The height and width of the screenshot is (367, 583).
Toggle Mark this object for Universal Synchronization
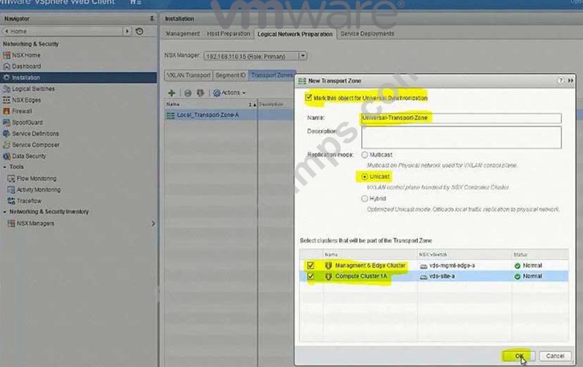pyautogui.click(x=309, y=97)
